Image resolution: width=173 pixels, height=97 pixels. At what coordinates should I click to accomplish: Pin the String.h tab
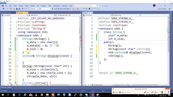click(89, 13)
